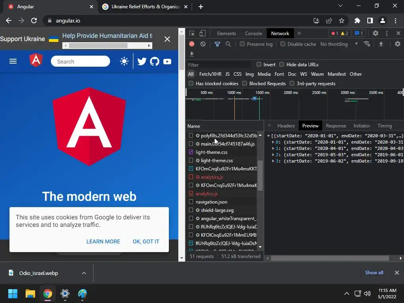Toggle the site light theme sun icon
The width and height of the screenshot is (404, 303).
coord(124,61)
